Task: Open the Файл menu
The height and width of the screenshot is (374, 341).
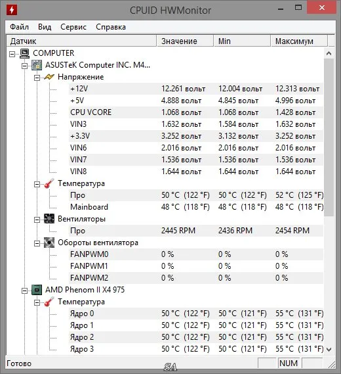Action: click(x=19, y=27)
